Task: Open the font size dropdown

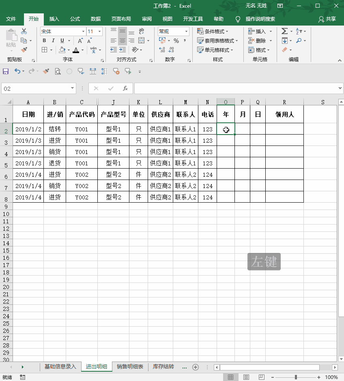Action: (99, 31)
